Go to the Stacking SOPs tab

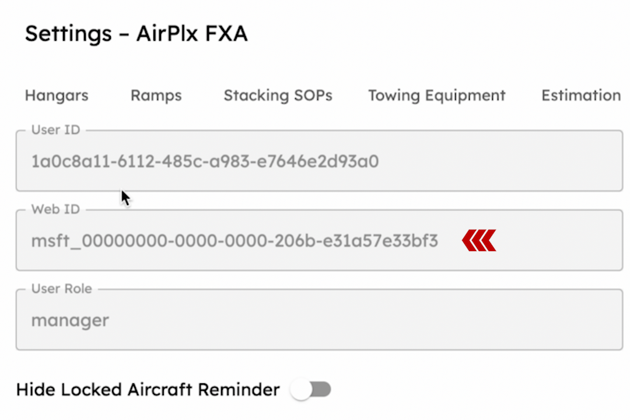pos(278,96)
